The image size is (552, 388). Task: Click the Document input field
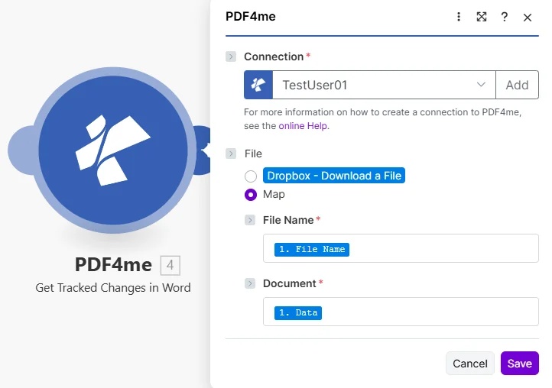(x=401, y=312)
